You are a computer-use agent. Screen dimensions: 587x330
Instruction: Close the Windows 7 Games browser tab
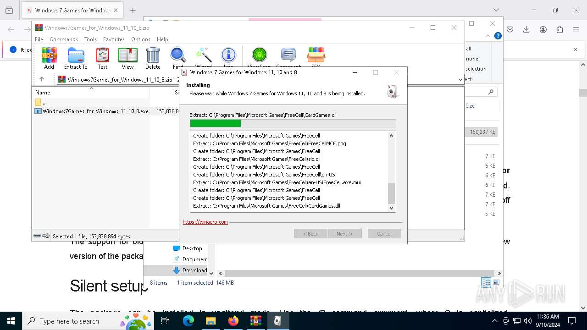116,10
